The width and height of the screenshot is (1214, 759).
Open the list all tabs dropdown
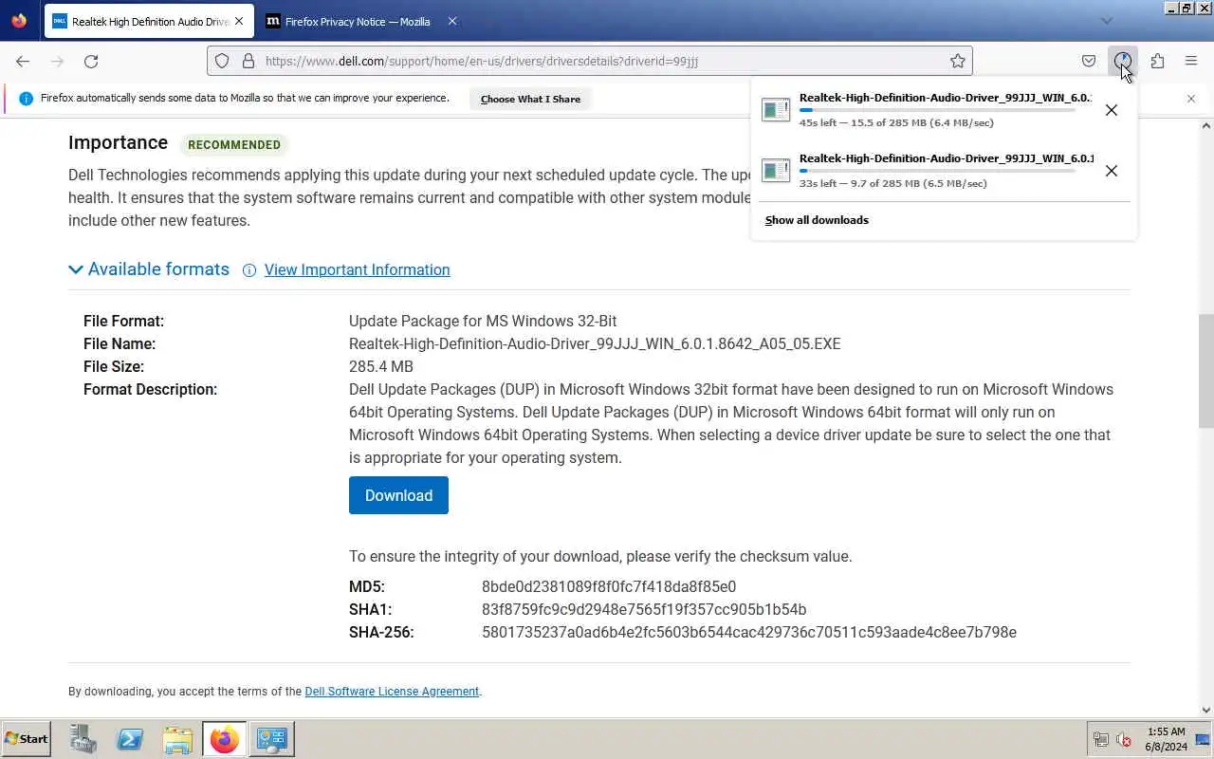click(x=1106, y=21)
